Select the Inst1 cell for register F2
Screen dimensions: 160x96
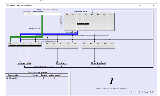coord(79,24)
